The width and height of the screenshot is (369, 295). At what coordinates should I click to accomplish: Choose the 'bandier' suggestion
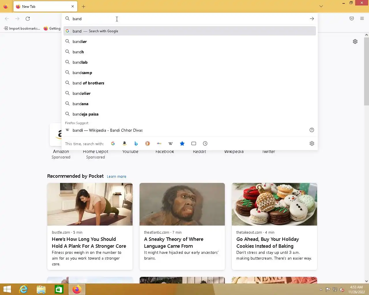(190, 41)
